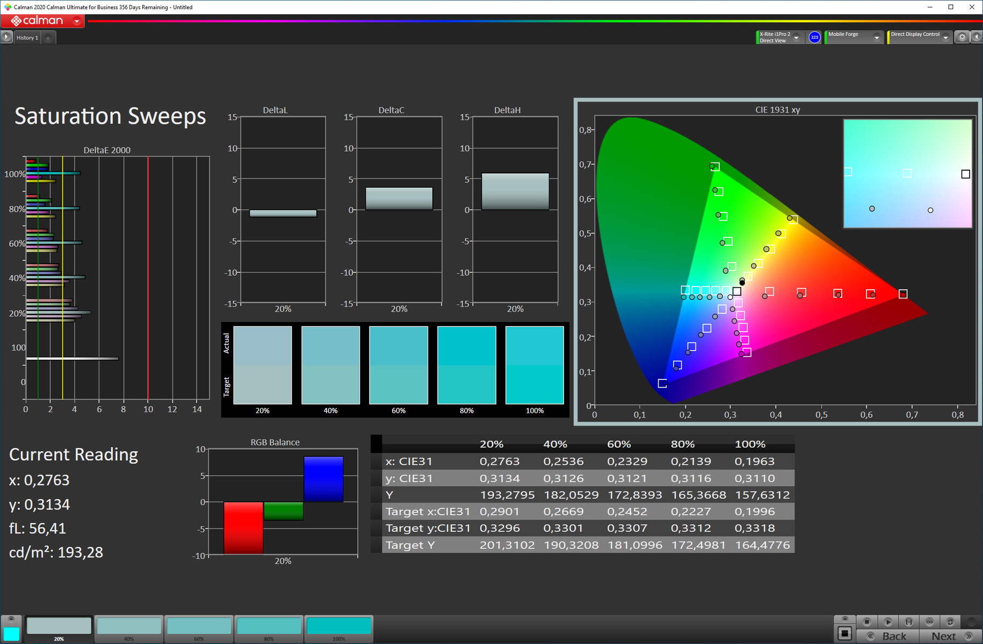983x644 pixels.
Task: Select the 20% saturation swatch in bottom strip
Action: (59, 628)
